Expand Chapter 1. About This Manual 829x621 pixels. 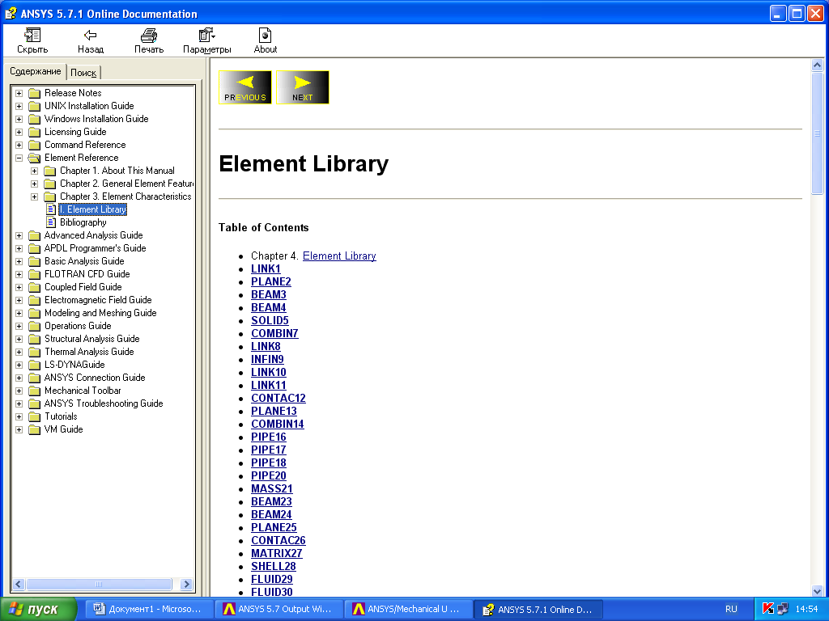coord(34,171)
